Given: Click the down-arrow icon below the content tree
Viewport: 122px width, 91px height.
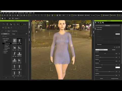Looking at the screenshot, I should click(6, 78).
